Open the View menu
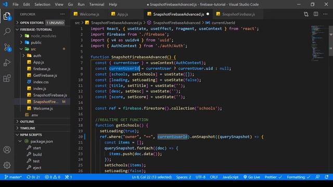The image size is (333, 187). pyautogui.click(x=59, y=4)
